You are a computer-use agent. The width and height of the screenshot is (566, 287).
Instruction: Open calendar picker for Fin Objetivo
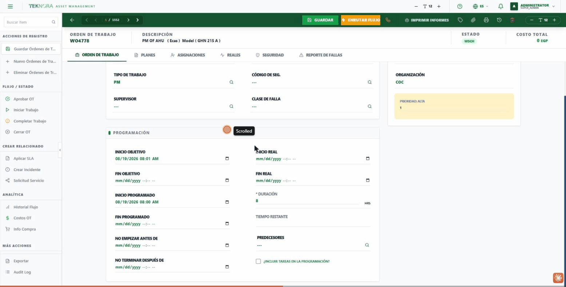click(x=227, y=181)
